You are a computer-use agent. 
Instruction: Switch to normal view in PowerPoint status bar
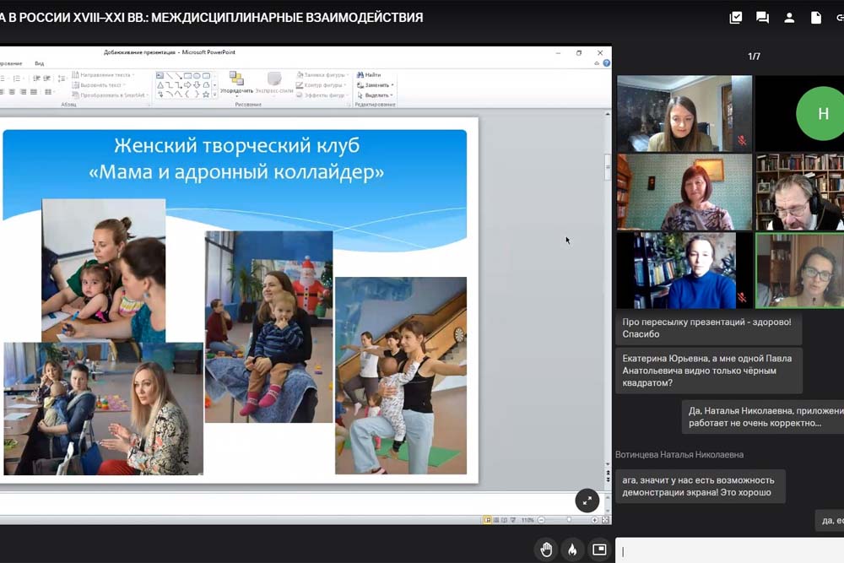coord(487,519)
